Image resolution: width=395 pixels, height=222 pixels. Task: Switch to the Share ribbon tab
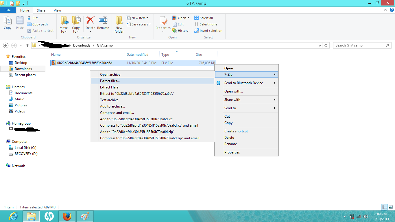click(41, 10)
